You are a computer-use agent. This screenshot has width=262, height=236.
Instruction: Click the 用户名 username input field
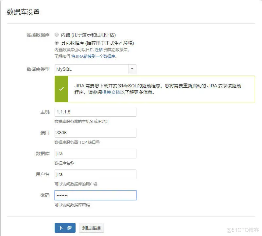96,174
